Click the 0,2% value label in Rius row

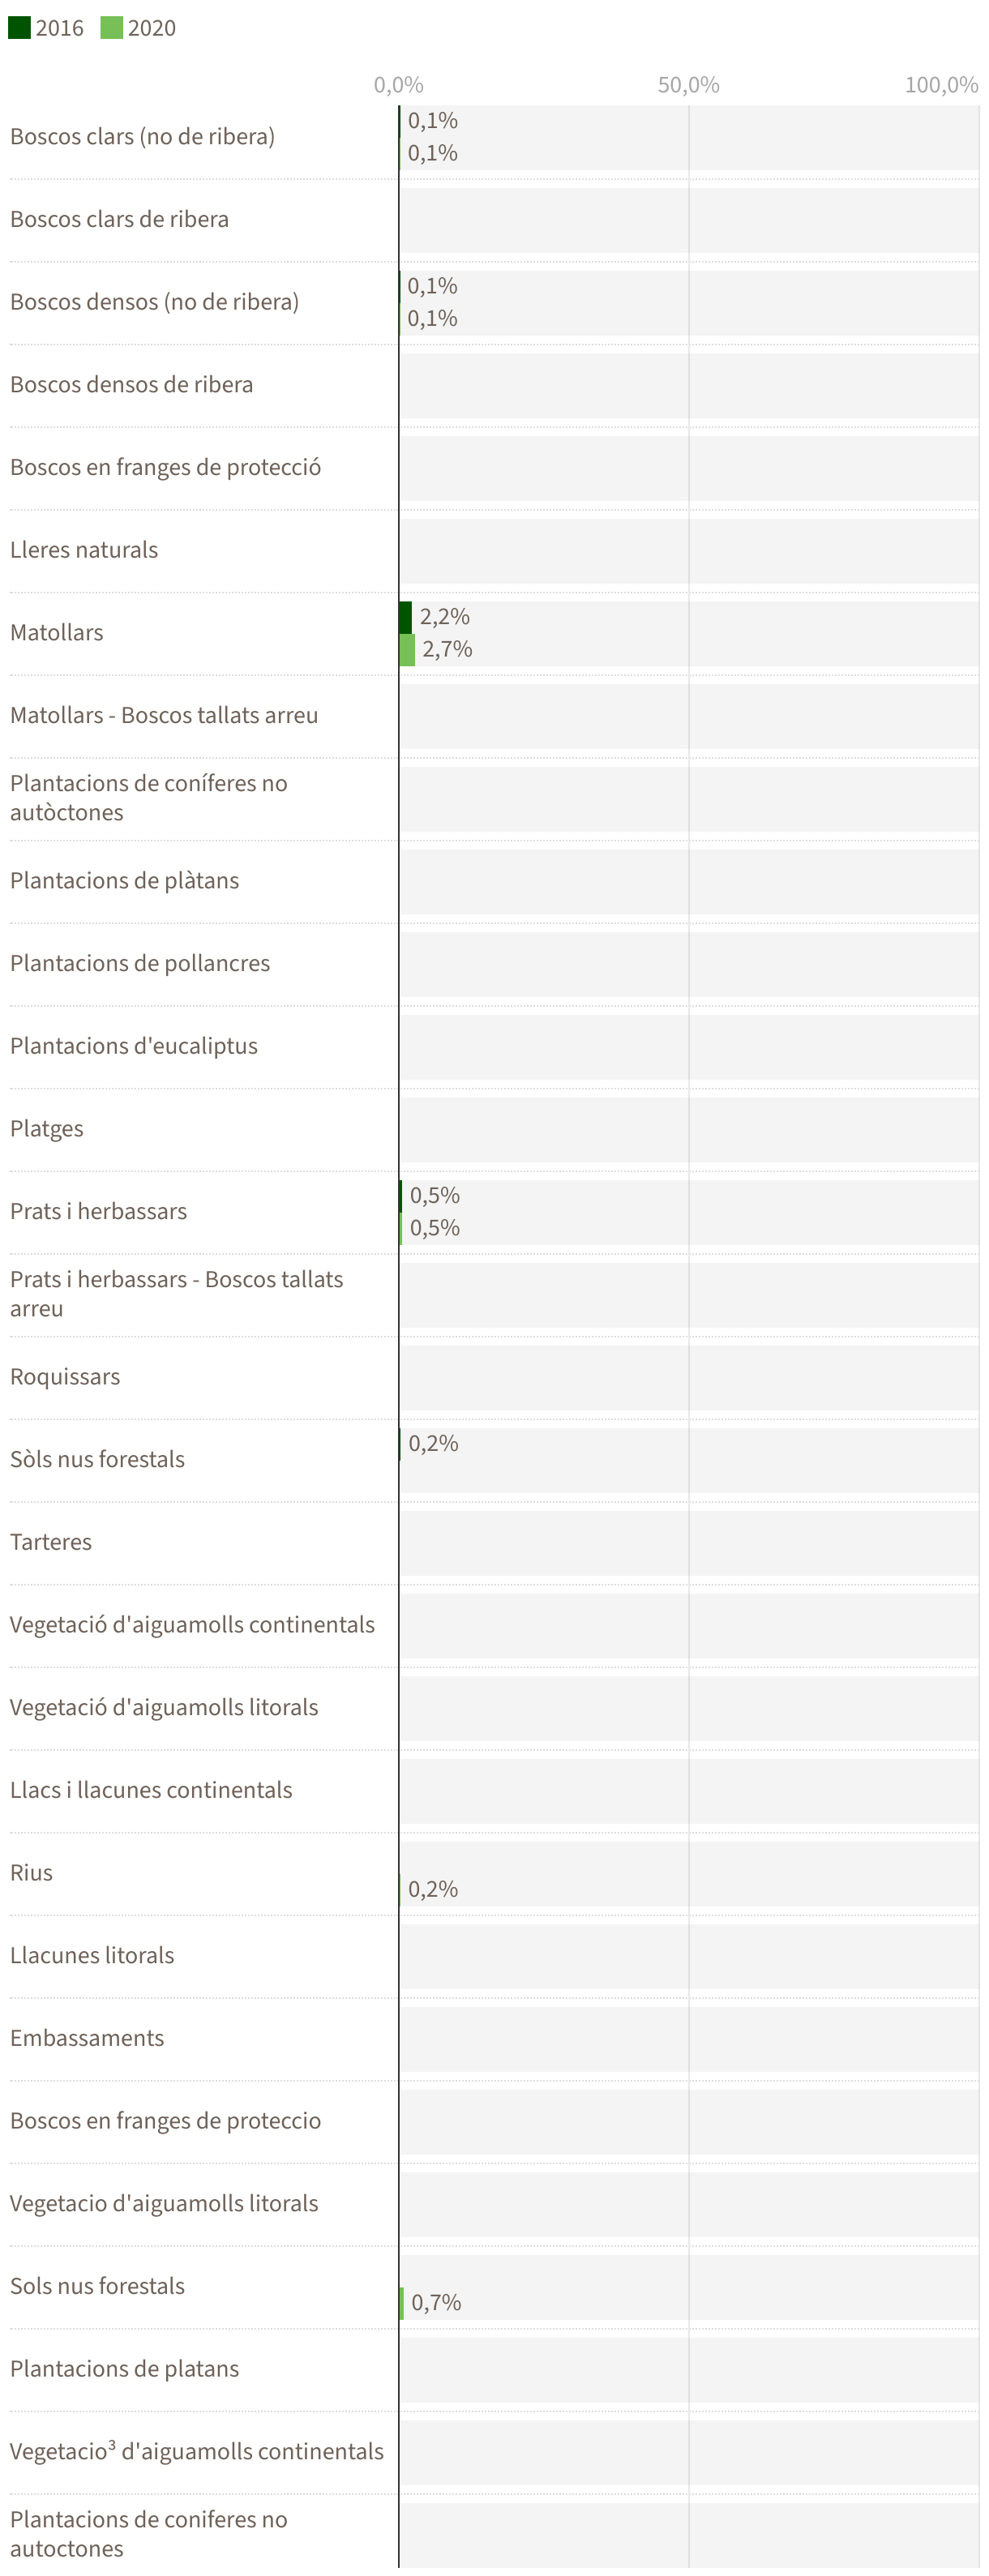(x=433, y=1889)
